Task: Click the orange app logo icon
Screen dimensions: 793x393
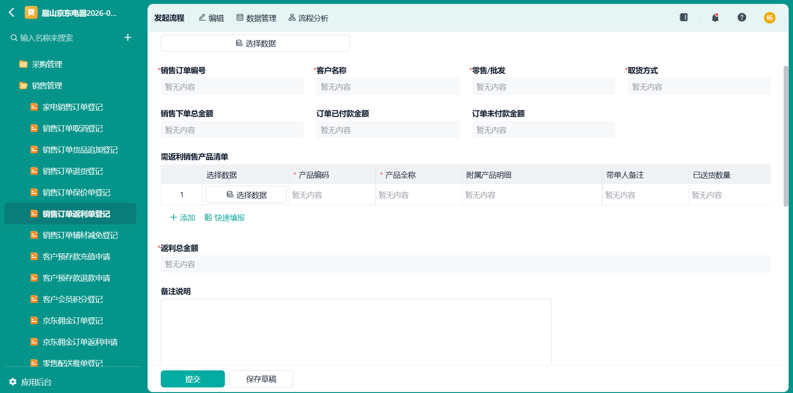Action: coord(31,13)
